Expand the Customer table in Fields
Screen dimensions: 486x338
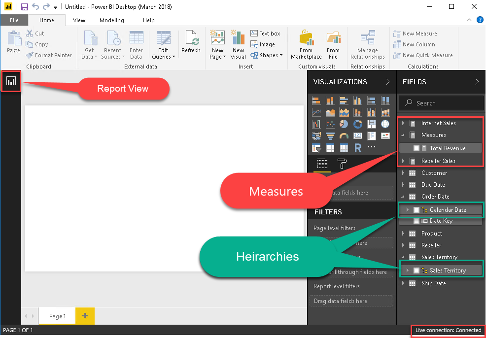point(403,172)
